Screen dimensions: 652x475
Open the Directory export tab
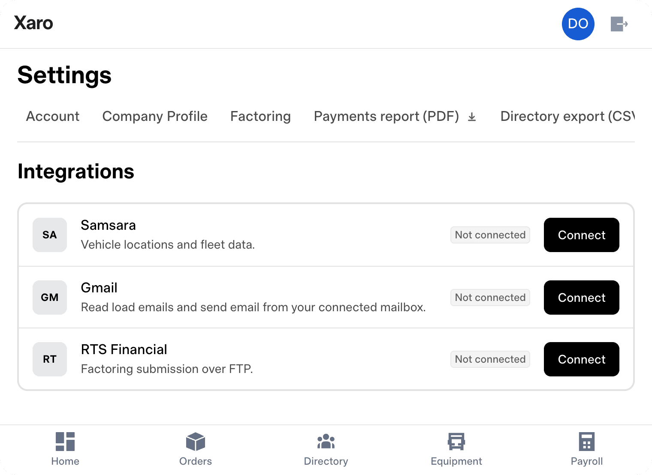click(x=567, y=116)
